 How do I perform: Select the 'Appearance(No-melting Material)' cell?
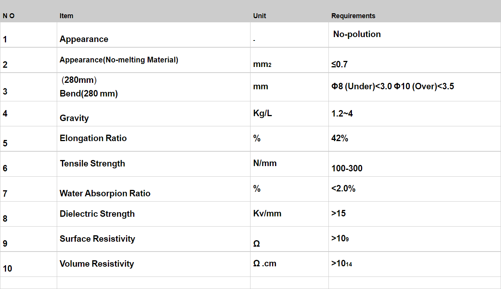[153, 60]
